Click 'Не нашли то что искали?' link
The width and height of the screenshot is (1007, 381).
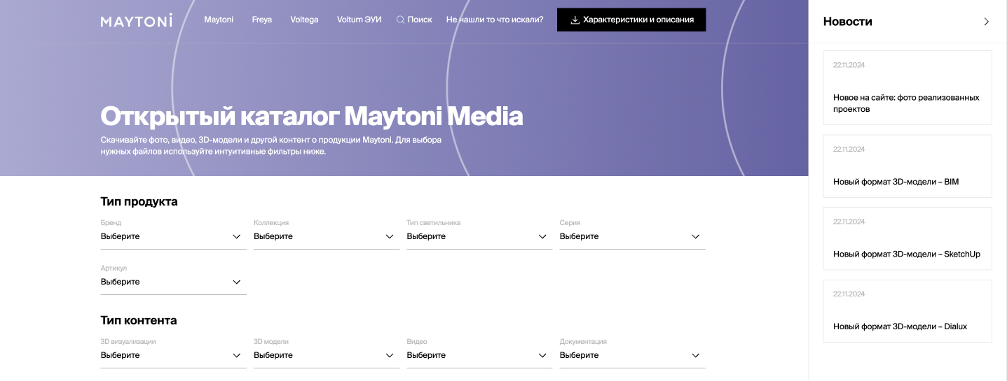click(495, 20)
